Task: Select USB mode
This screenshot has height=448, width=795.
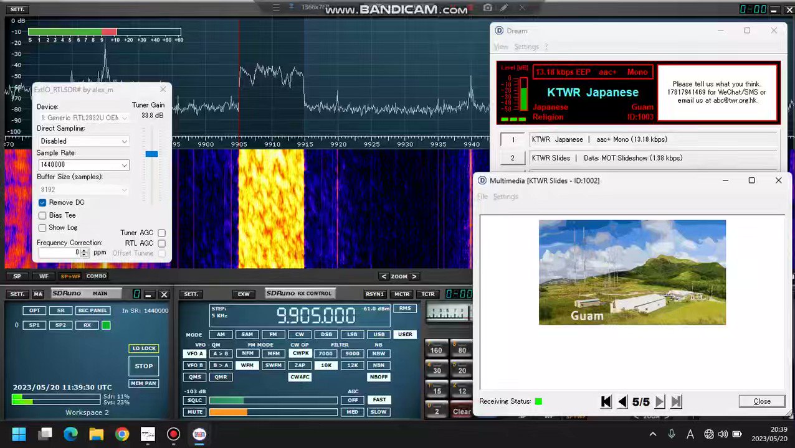Action: [379, 335]
